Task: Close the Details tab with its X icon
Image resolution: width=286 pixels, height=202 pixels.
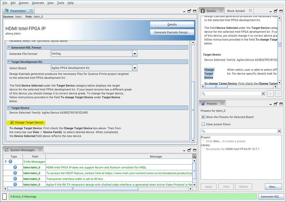Action: pos(221,10)
